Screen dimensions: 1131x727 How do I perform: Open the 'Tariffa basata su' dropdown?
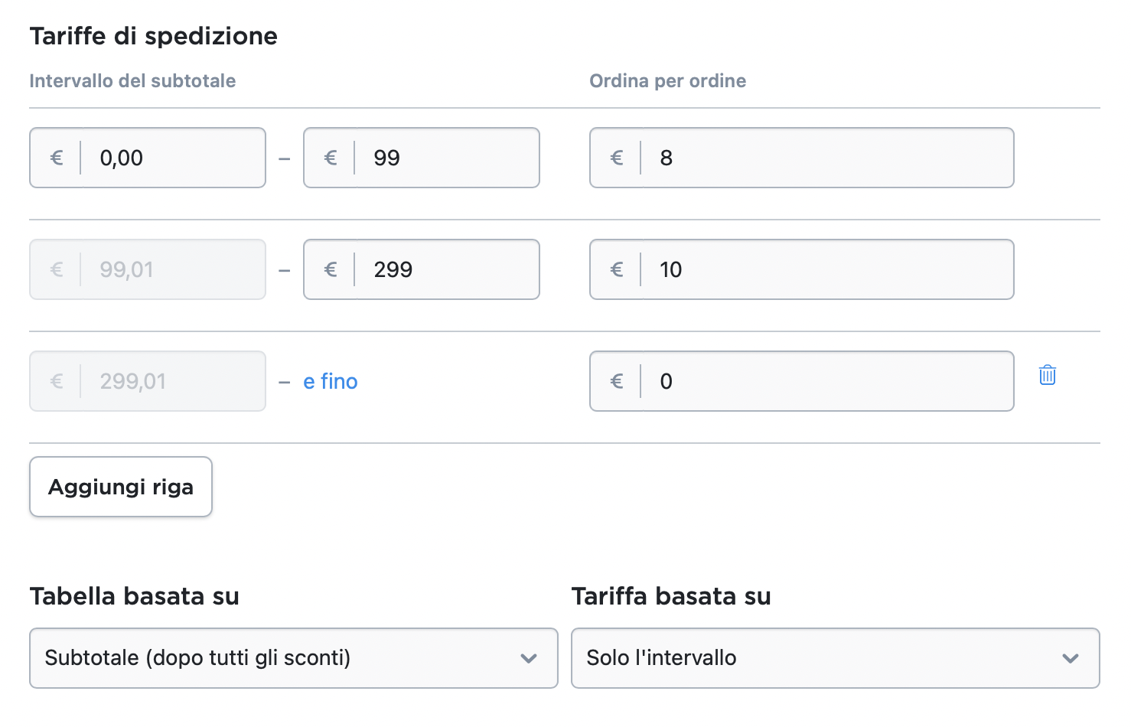[834, 658]
